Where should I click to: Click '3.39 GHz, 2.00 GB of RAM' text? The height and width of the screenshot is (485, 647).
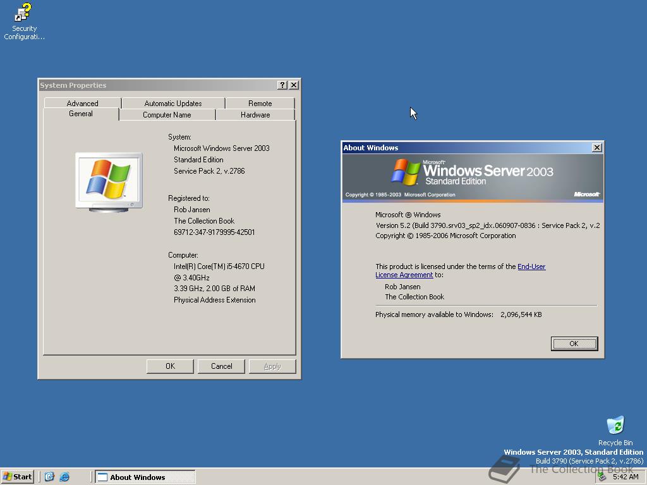click(x=214, y=288)
